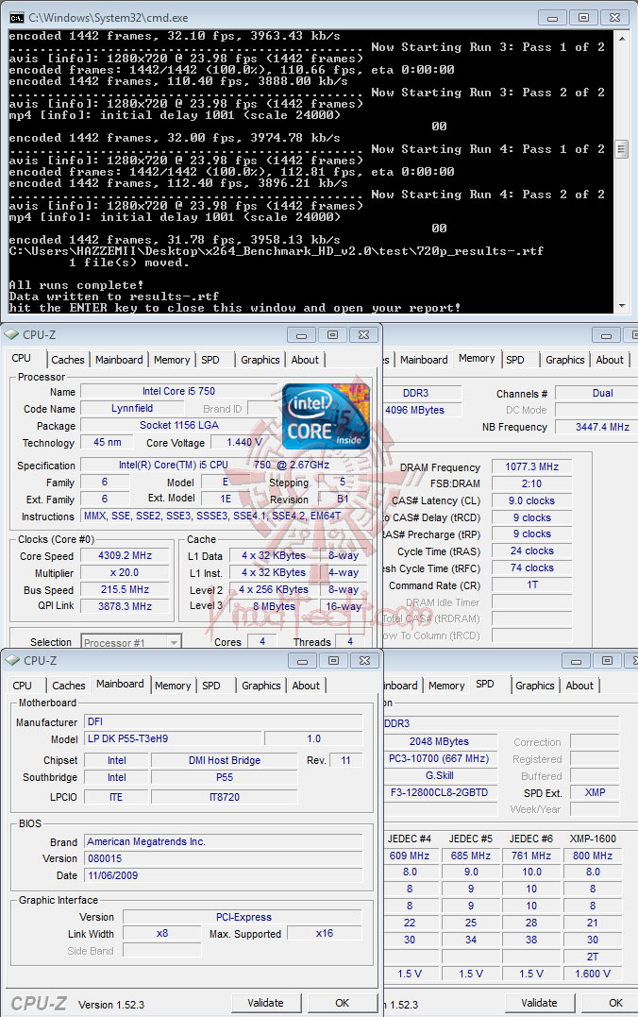This screenshot has width=638, height=1017.
Task: Select CPU tab in top CPU-Z window
Action: [x=22, y=358]
